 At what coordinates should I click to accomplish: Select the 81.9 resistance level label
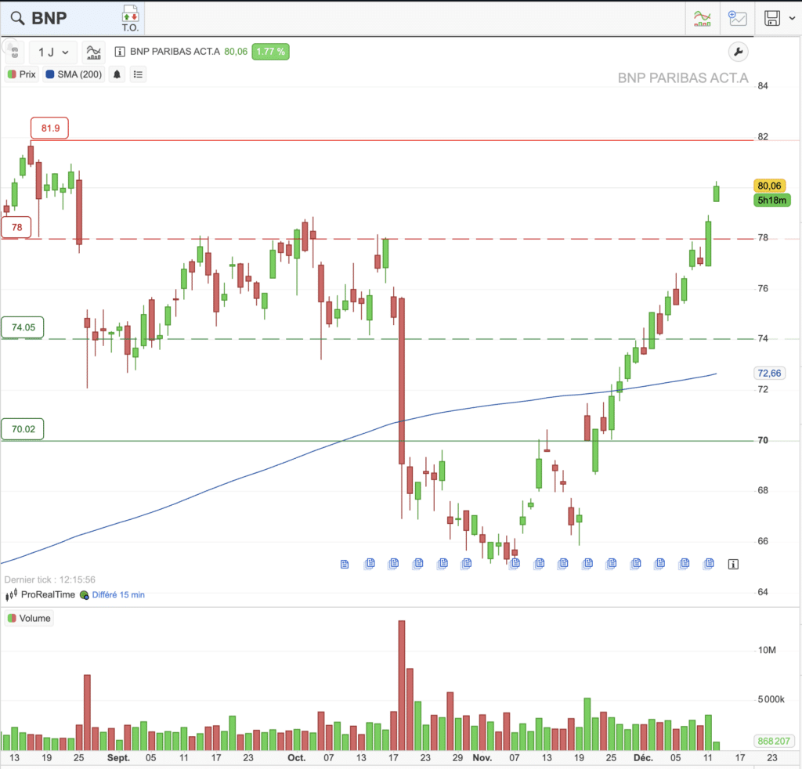coord(50,128)
